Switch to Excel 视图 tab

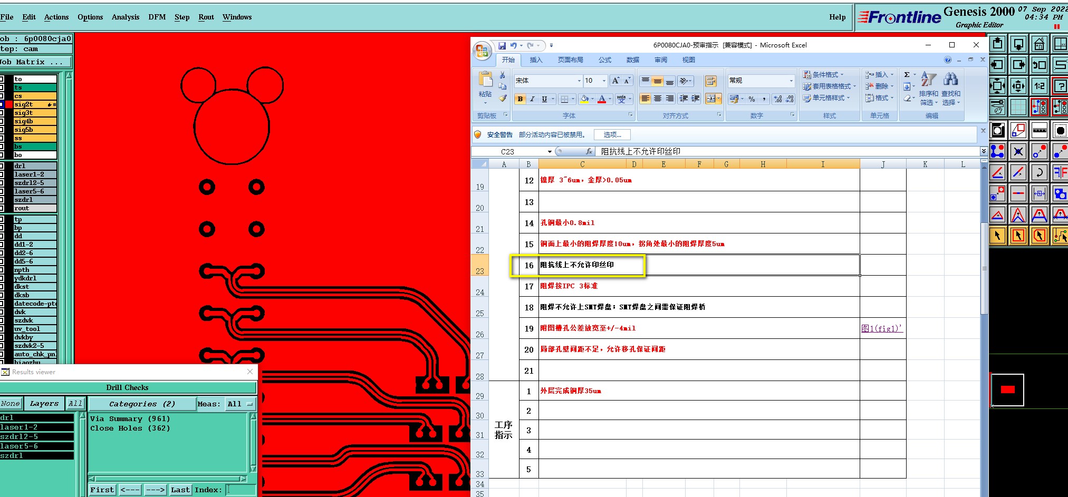[688, 60]
